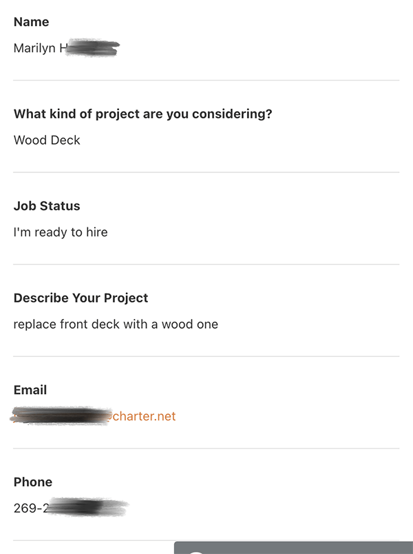Click the "Job Status" label
Image resolution: width=413 pixels, height=554 pixels.
pos(47,206)
